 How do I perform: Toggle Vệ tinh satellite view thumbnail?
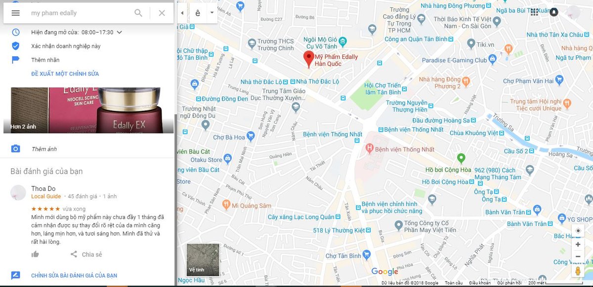tap(203, 260)
